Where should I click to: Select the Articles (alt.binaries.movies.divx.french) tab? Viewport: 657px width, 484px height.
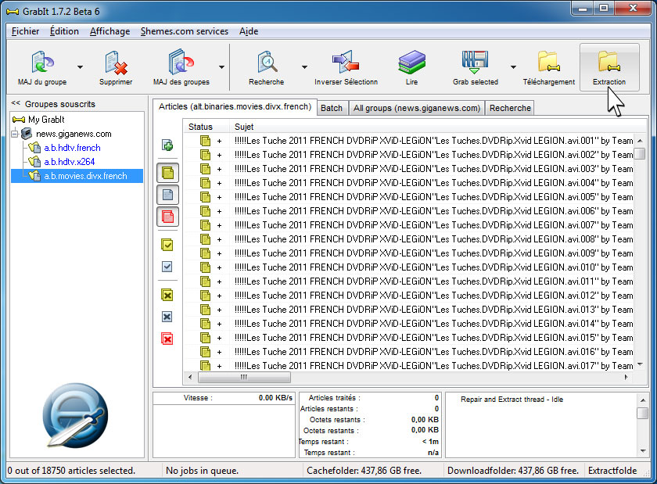[235, 107]
